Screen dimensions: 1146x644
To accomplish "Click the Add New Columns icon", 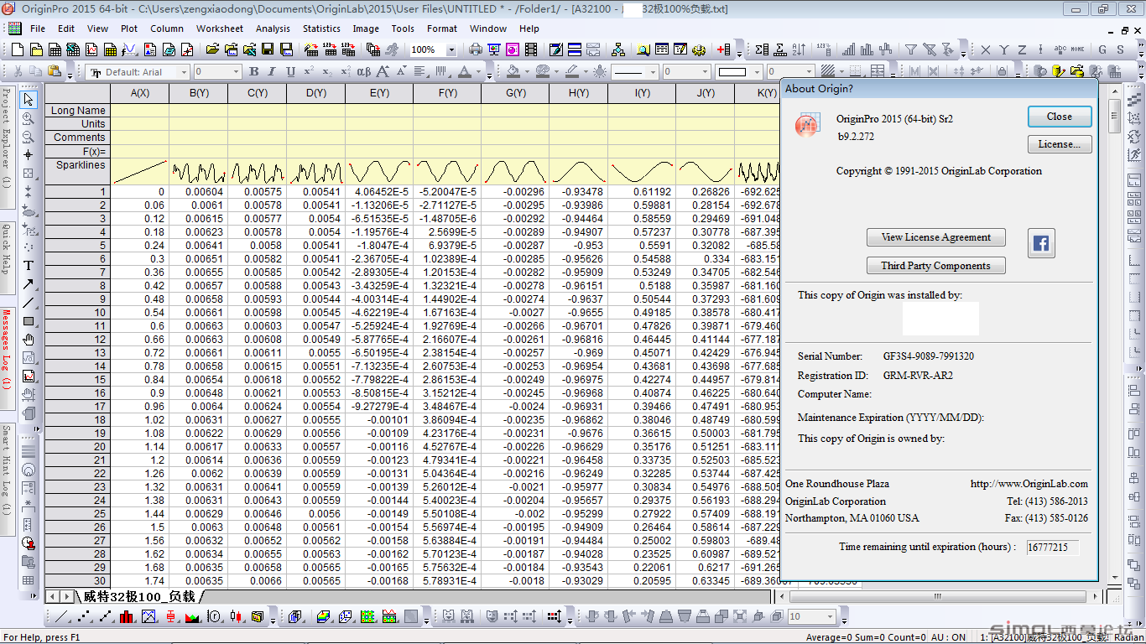I will 723,50.
